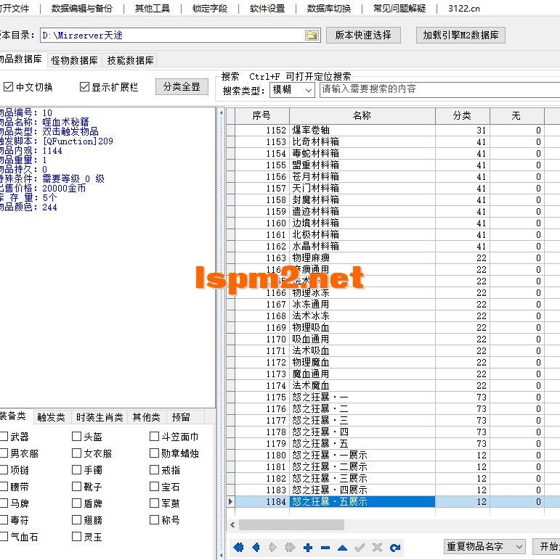The height and width of the screenshot is (560, 560).
Task: Jump to first record navigator icon
Action: [x=238, y=547]
